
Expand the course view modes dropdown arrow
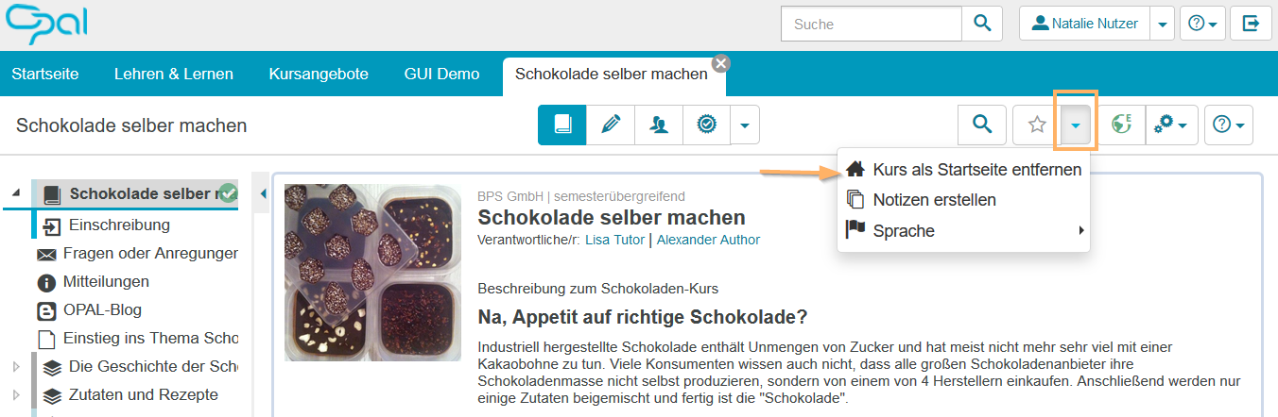pos(745,125)
